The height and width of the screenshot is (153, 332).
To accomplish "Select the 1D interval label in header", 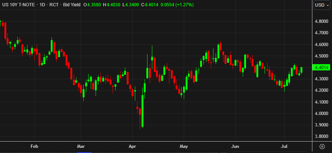I will tap(42, 5).
